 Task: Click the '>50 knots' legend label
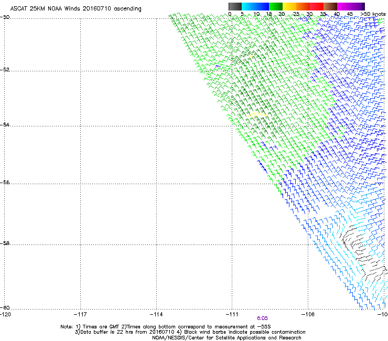coord(373,14)
